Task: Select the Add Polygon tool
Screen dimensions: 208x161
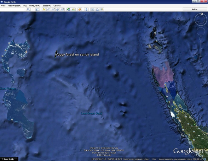Action: [49, 9]
